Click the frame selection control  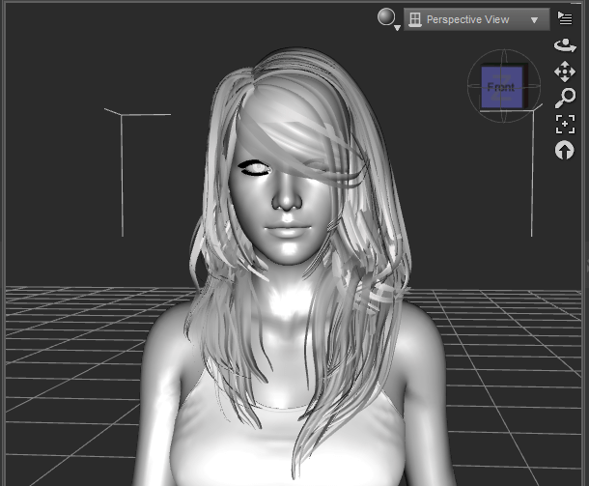(565, 124)
